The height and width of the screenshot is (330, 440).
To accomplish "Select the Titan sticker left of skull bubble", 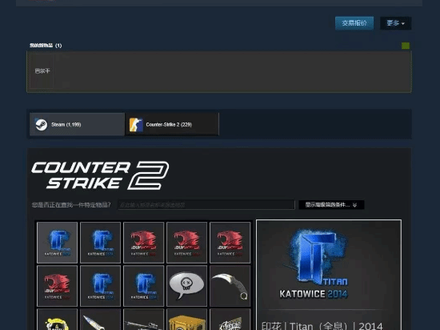I will coord(144,286).
